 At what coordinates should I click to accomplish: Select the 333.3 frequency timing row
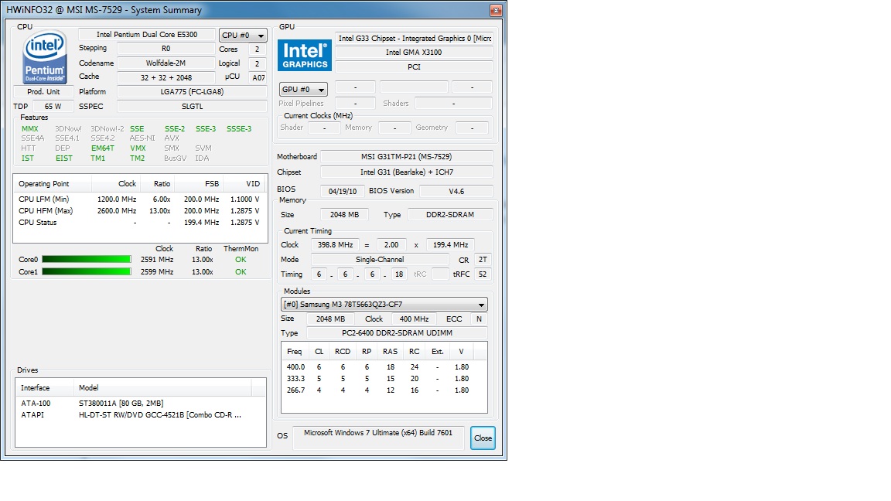(384, 379)
